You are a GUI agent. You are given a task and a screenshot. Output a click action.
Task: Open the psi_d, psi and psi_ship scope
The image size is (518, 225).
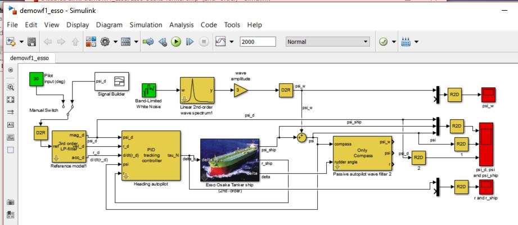coord(485,144)
